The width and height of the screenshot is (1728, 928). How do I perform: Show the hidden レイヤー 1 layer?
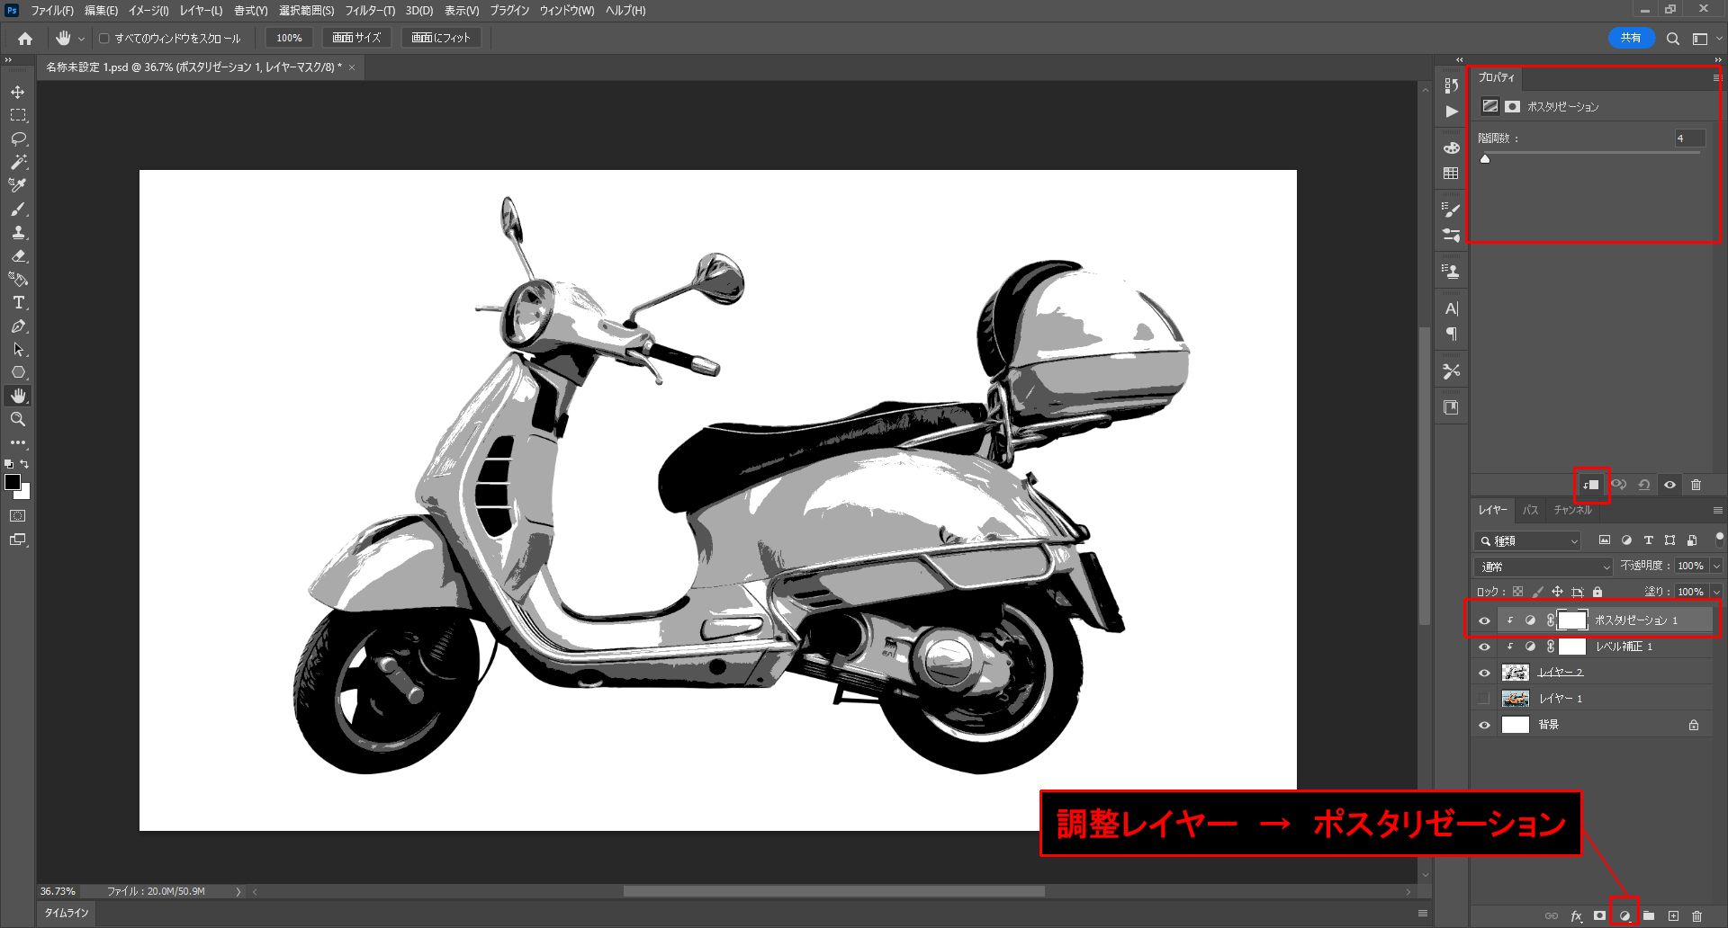1484,699
